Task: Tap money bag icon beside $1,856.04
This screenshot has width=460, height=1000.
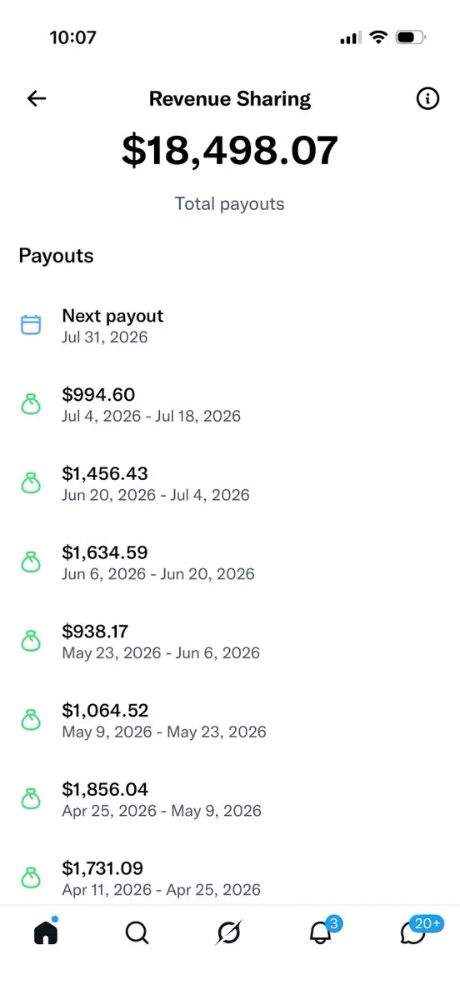Action: tap(31, 799)
